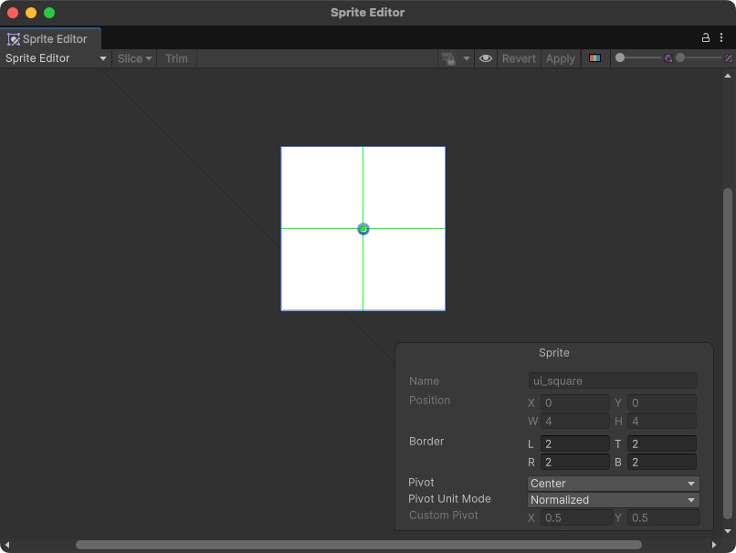This screenshot has width=736, height=553.
Task: Toggle the RGB color channel icon
Action: point(595,58)
